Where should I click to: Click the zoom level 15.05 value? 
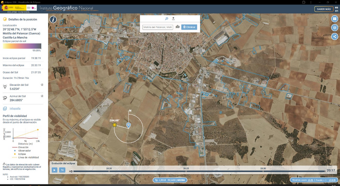[x=310, y=180]
